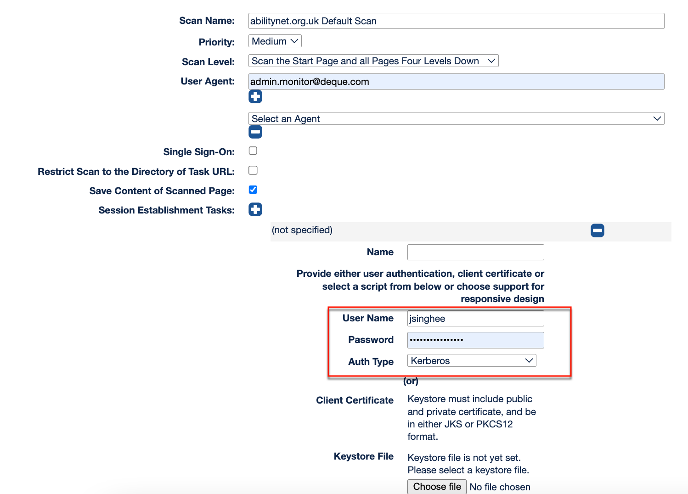
Task: Uncheck Save Content of Scanned Page
Action: (x=253, y=190)
